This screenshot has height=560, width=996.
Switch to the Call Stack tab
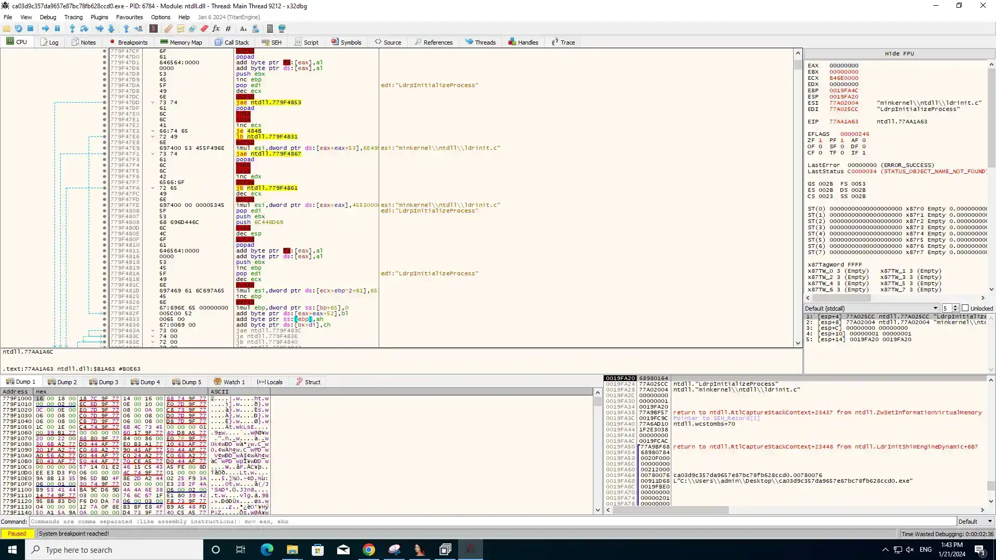coord(231,42)
